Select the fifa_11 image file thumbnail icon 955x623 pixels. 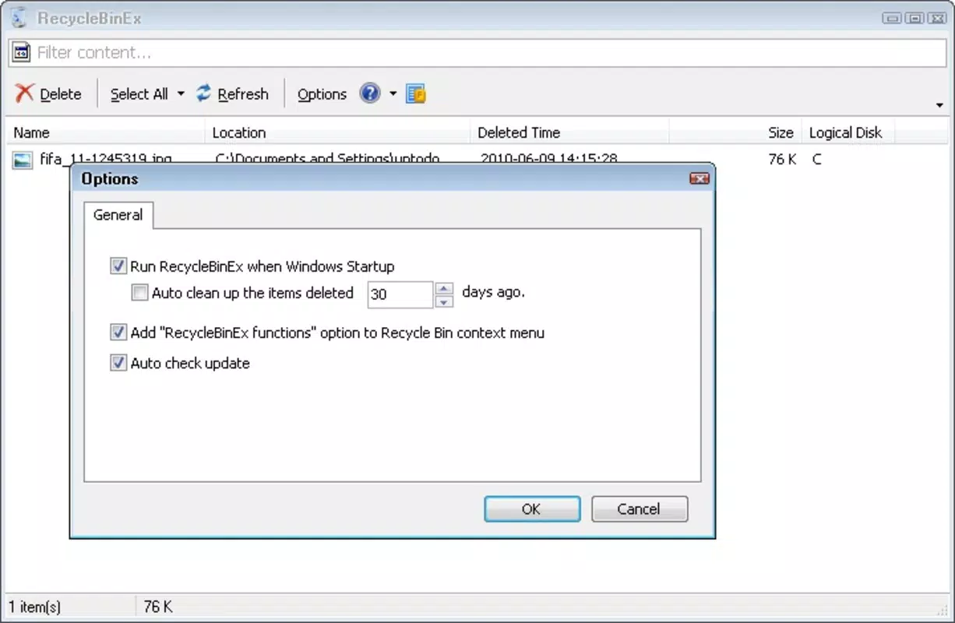point(23,160)
